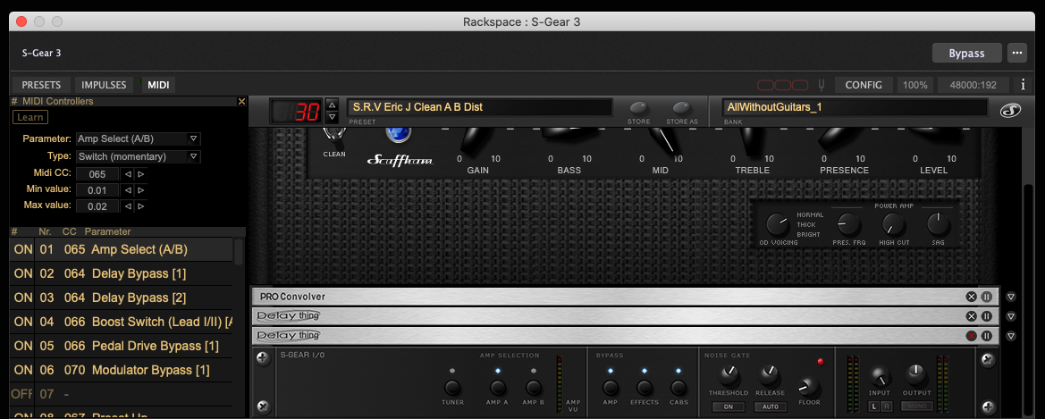
Task: Toggle the Cabs bypass button
Action: [678, 388]
